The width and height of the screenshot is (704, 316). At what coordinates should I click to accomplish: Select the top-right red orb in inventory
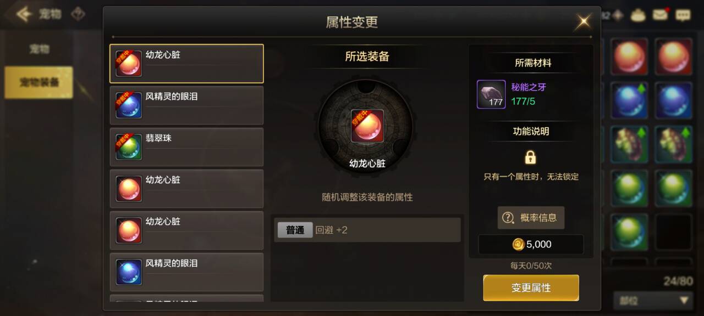coord(674,57)
